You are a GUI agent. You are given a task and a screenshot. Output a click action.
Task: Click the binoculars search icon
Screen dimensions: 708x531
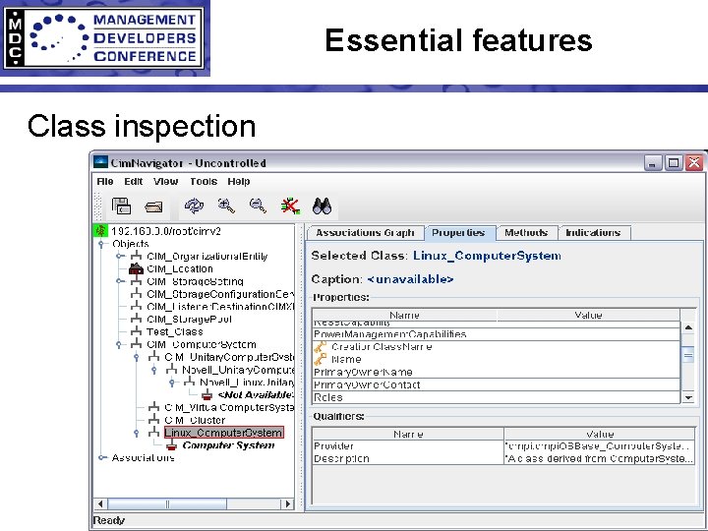[322, 206]
